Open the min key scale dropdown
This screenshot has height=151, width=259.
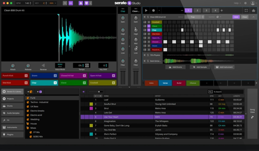point(52,3)
